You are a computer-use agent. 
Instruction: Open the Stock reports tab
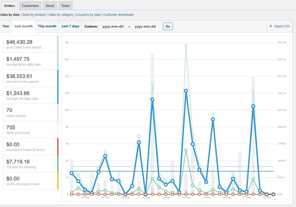click(x=50, y=5)
